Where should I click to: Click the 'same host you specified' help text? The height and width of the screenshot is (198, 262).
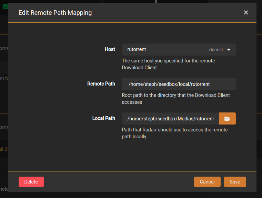pos(169,64)
